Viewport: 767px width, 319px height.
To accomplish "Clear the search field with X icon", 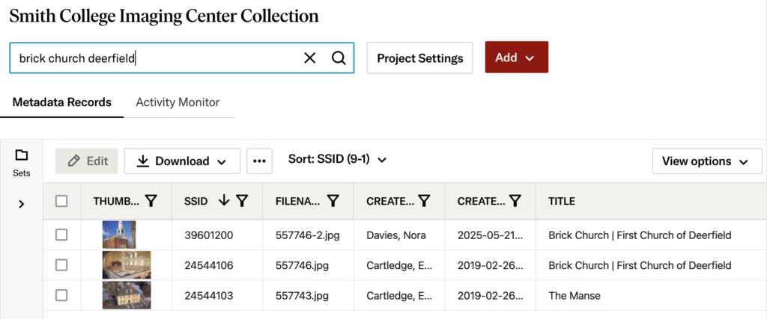I will 309,58.
